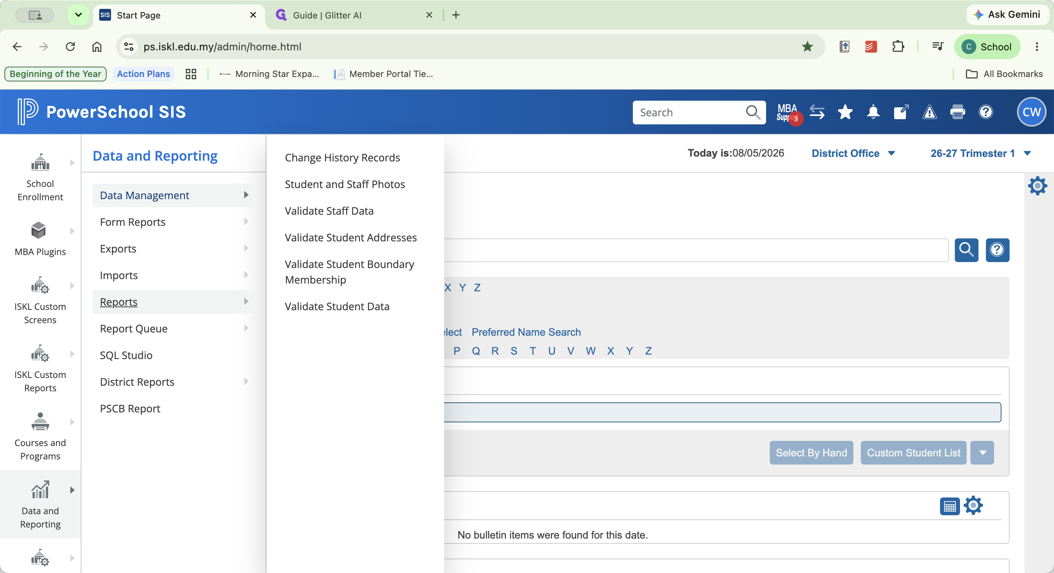Click the PowerSchool SIS logo
Screen dimensions: 1054x573
pos(102,112)
